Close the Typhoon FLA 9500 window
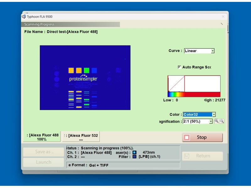 (x=223, y=17)
